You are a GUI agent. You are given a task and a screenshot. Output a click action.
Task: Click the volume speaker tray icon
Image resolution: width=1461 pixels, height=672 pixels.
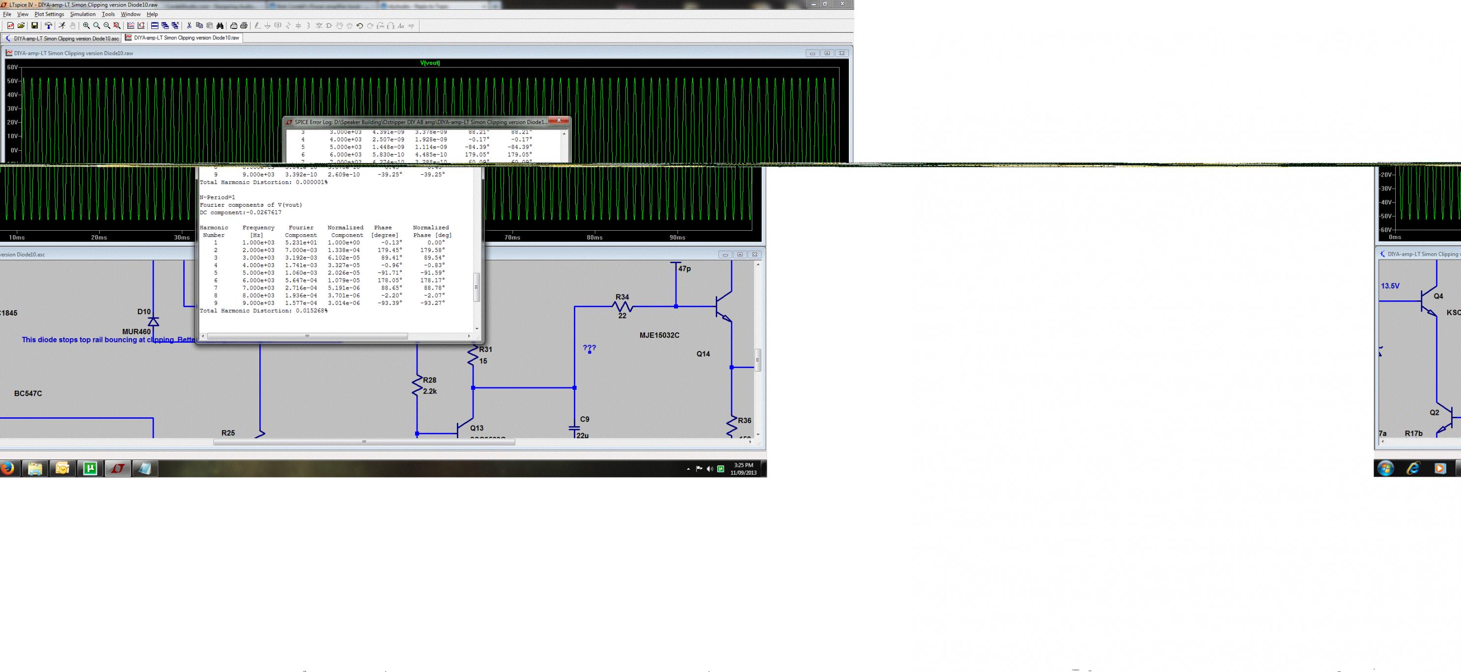(x=709, y=469)
